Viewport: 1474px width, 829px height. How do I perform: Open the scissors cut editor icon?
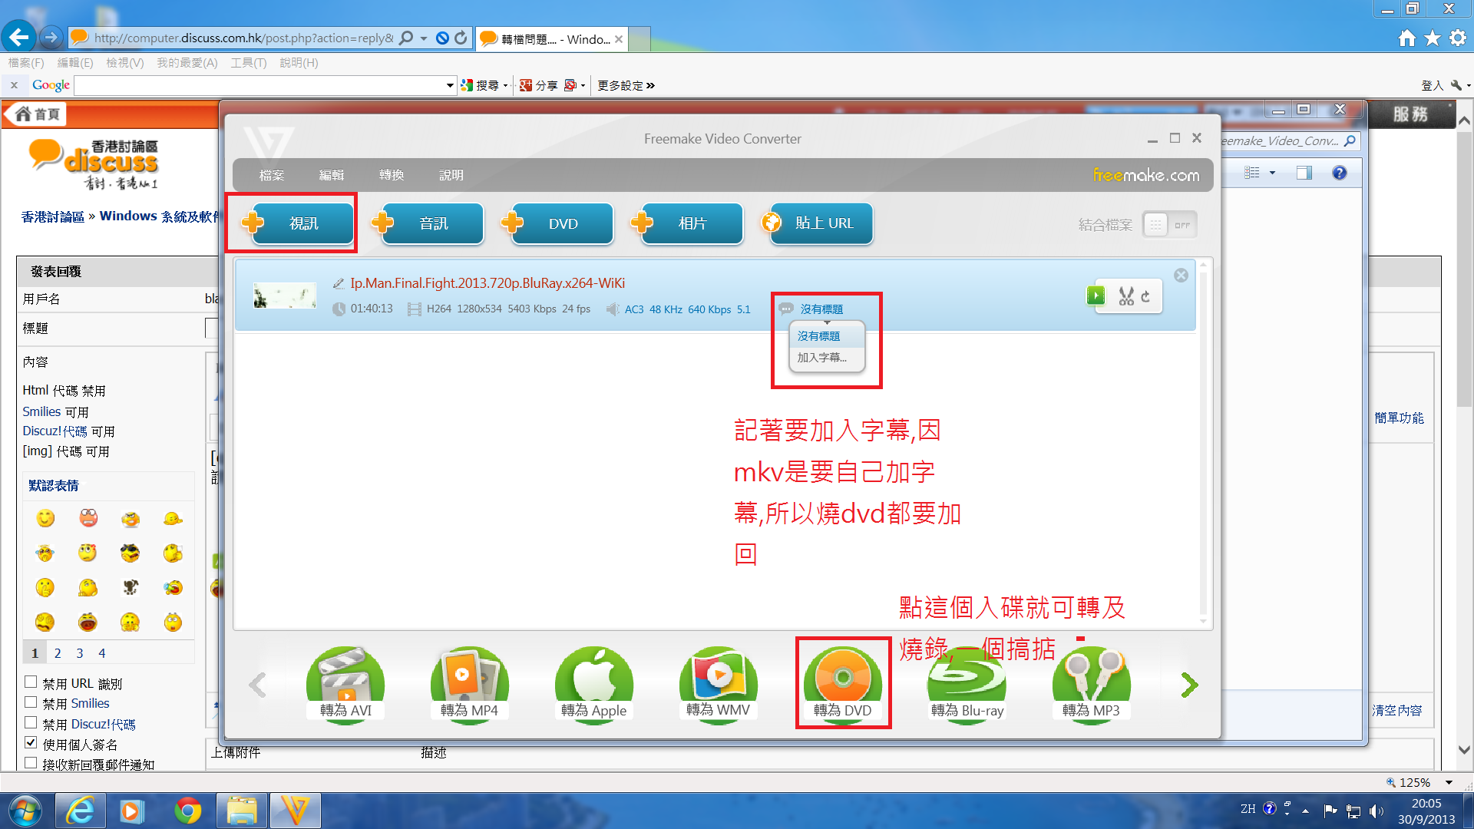(1126, 296)
